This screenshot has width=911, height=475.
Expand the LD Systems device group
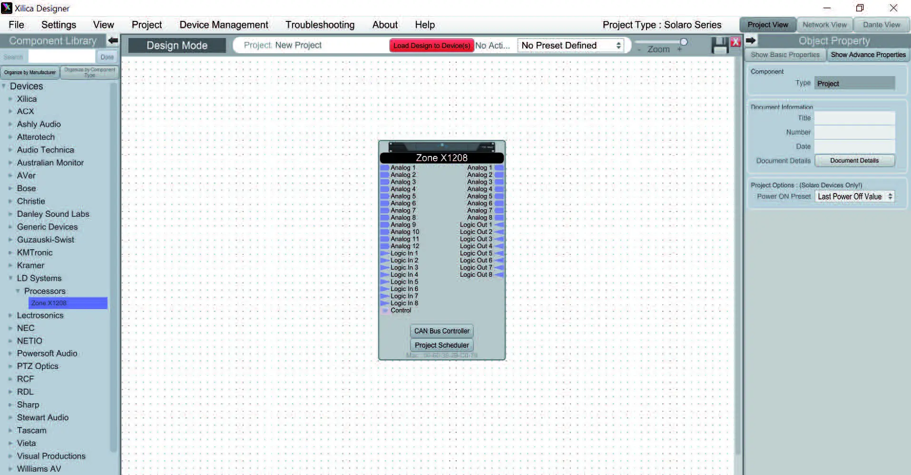click(x=11, y=278)
